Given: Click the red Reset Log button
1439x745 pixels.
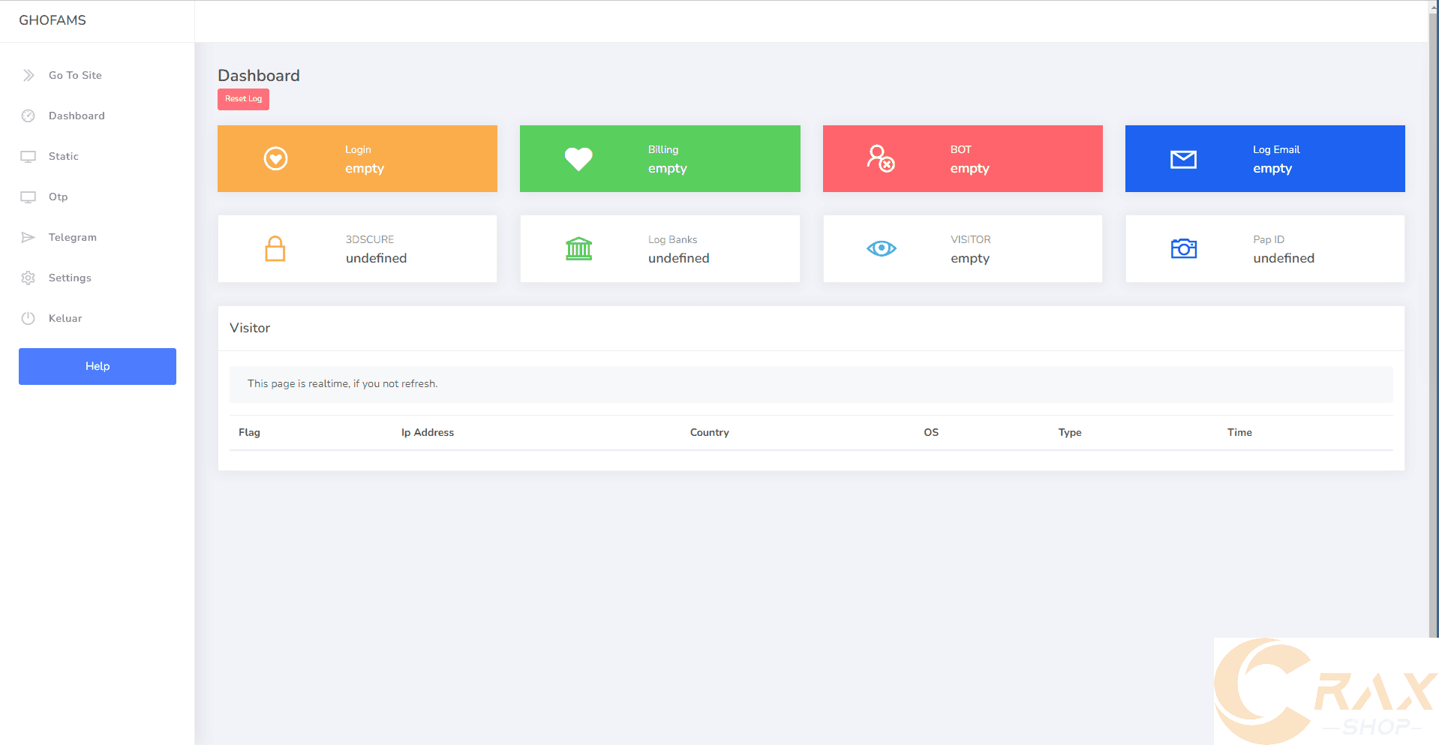Looking at the screenshot, I should (x=243, y=99).
